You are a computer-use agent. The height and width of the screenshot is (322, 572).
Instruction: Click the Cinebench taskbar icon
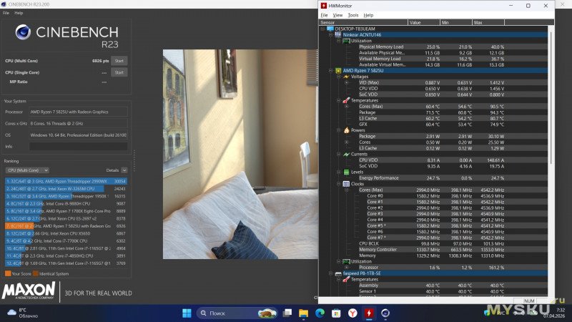tap(386, 313)
